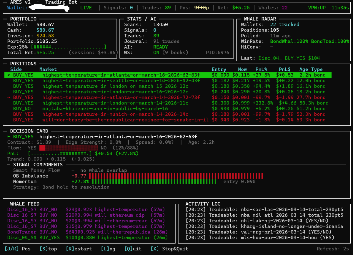Click the mls-hou-por tradeable log entry
This screenshot has height=255, width=353.
tap(260, 238)
